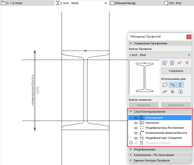Click the new profile icon
Viewport: 194px width, 165px height.
point(165,63)
